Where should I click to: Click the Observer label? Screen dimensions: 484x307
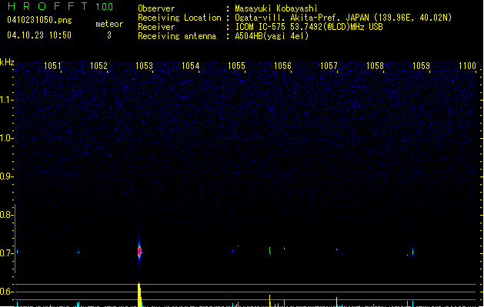pos(156,8)
